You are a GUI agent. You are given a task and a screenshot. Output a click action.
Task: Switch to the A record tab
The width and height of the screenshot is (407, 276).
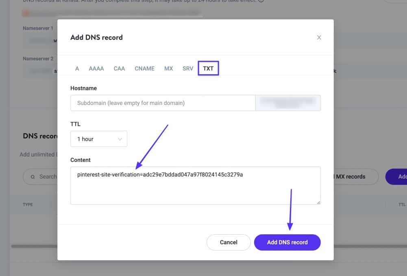click(x=77, y=68)
